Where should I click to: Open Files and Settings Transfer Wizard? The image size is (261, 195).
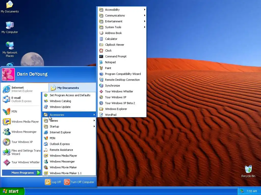21,152
